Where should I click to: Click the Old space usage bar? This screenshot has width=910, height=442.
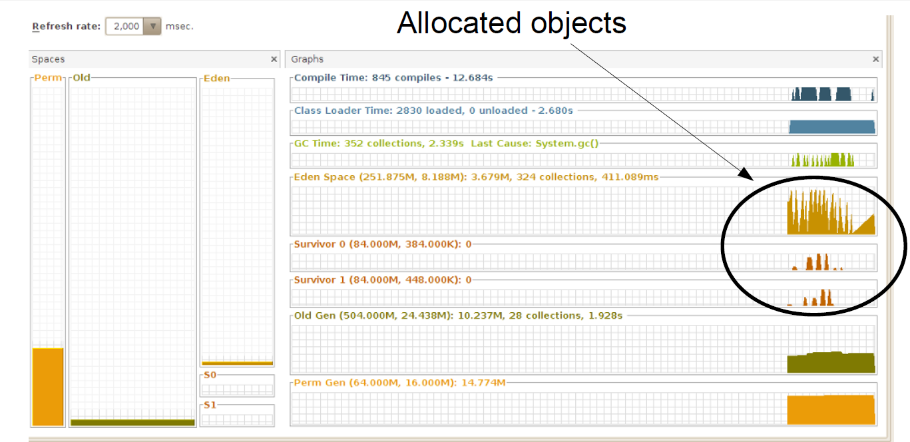point(132,422)
